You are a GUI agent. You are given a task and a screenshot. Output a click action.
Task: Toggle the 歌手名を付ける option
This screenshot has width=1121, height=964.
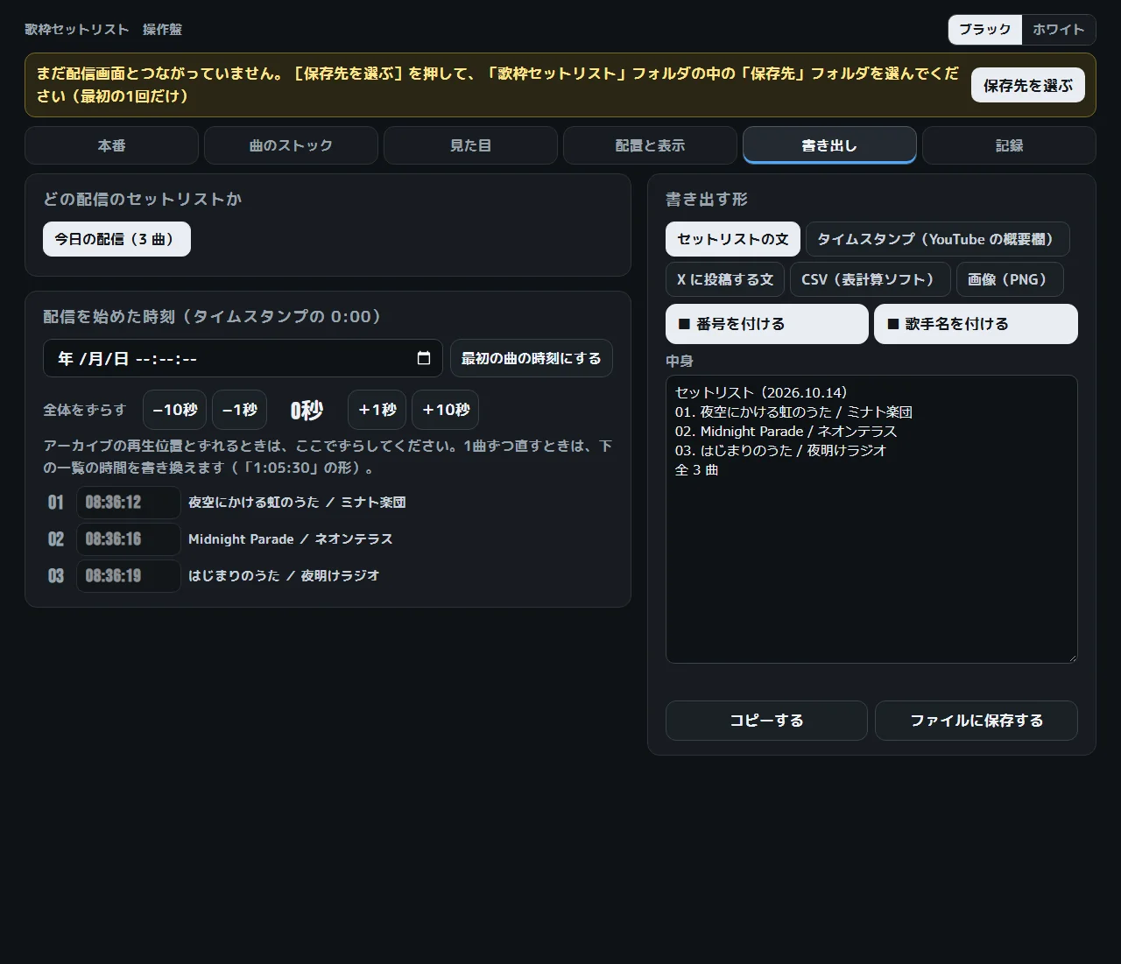(x=976, y=324)
